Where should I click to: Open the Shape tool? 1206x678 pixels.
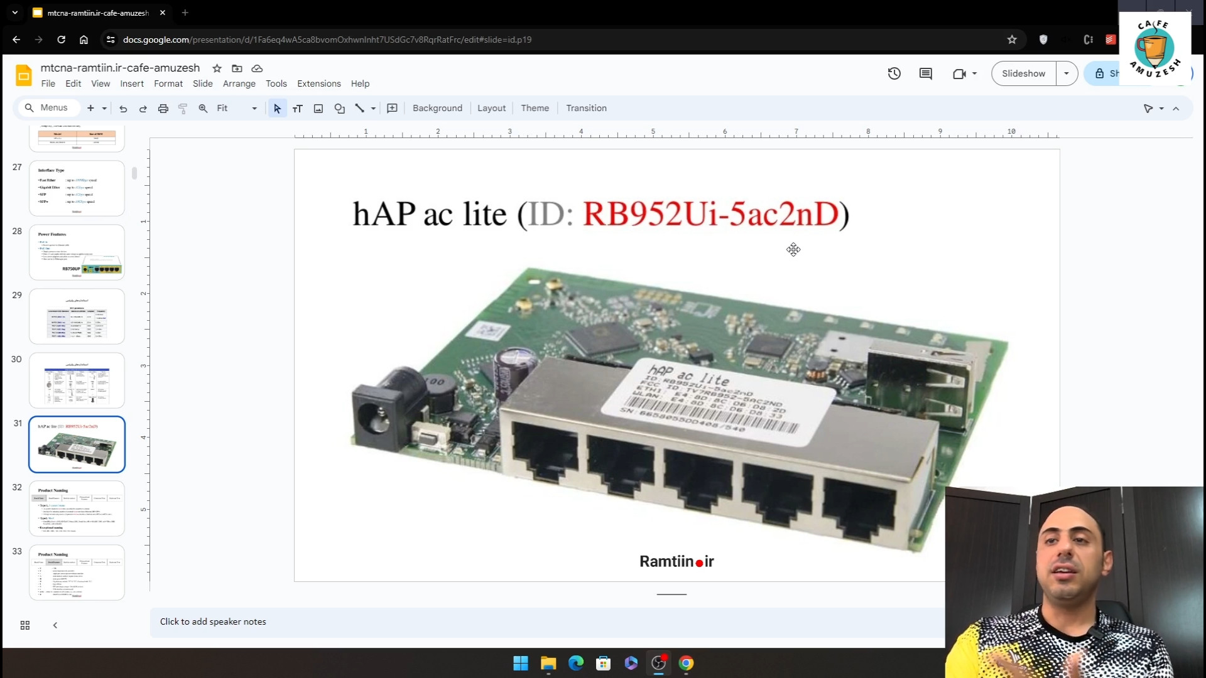340,109
